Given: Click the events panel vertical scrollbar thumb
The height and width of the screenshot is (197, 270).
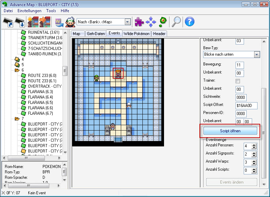Looking at the screenshot, I should pyautogui.click(x=264, y=133).
